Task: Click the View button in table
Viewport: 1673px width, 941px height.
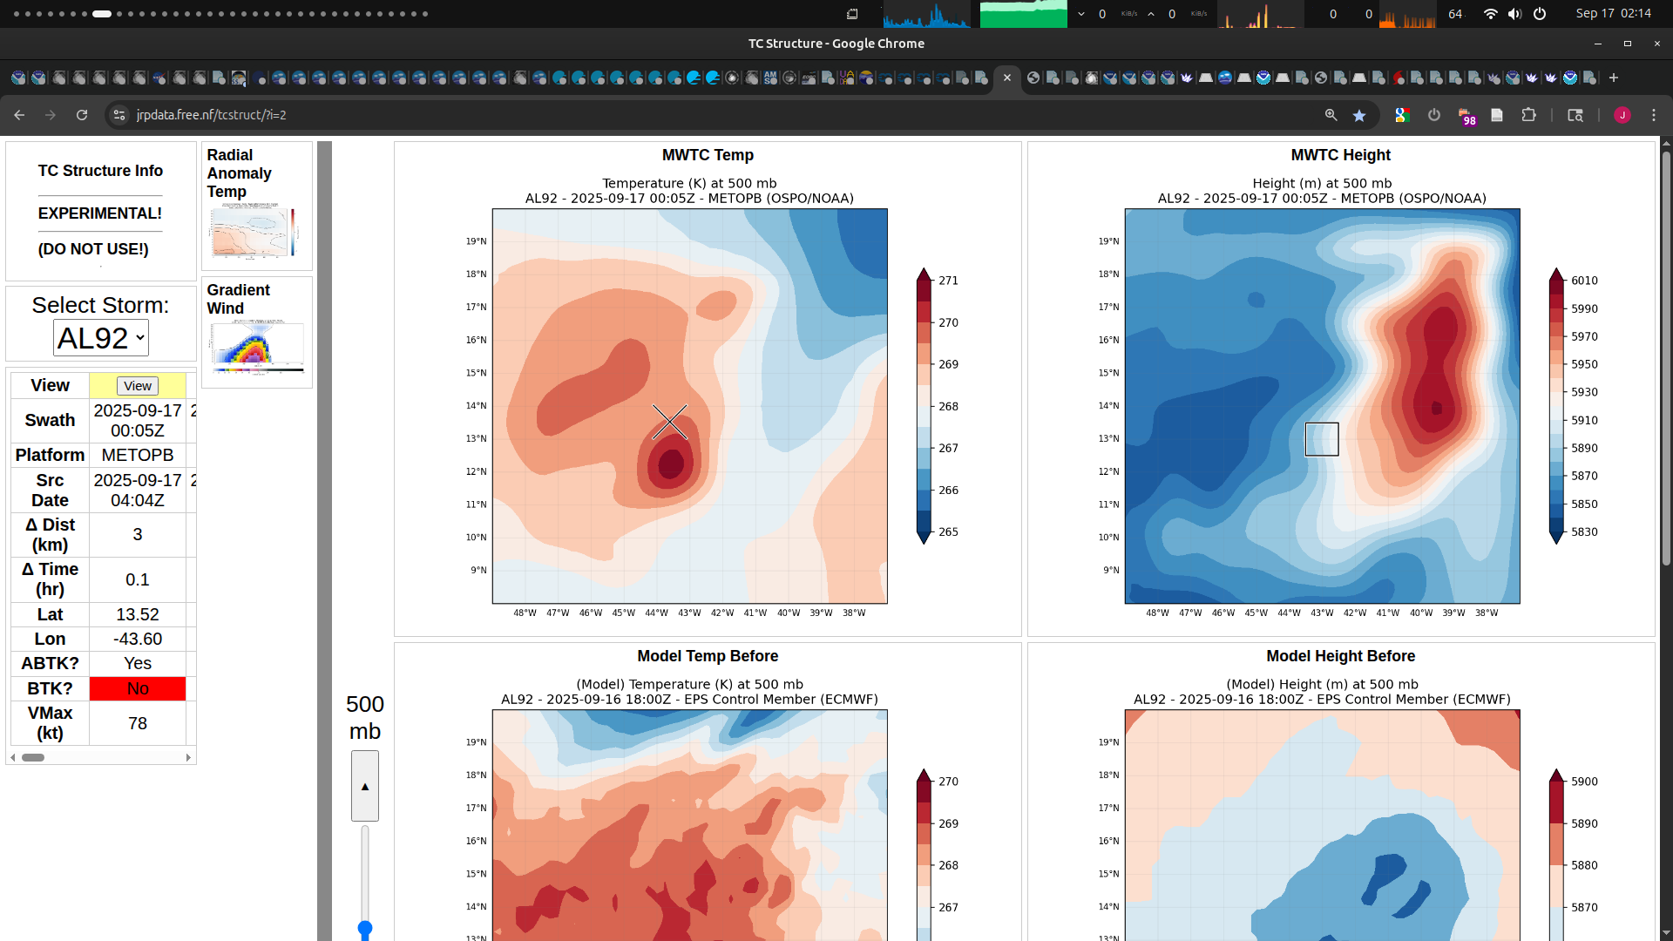Action: [x=138, y=386]
